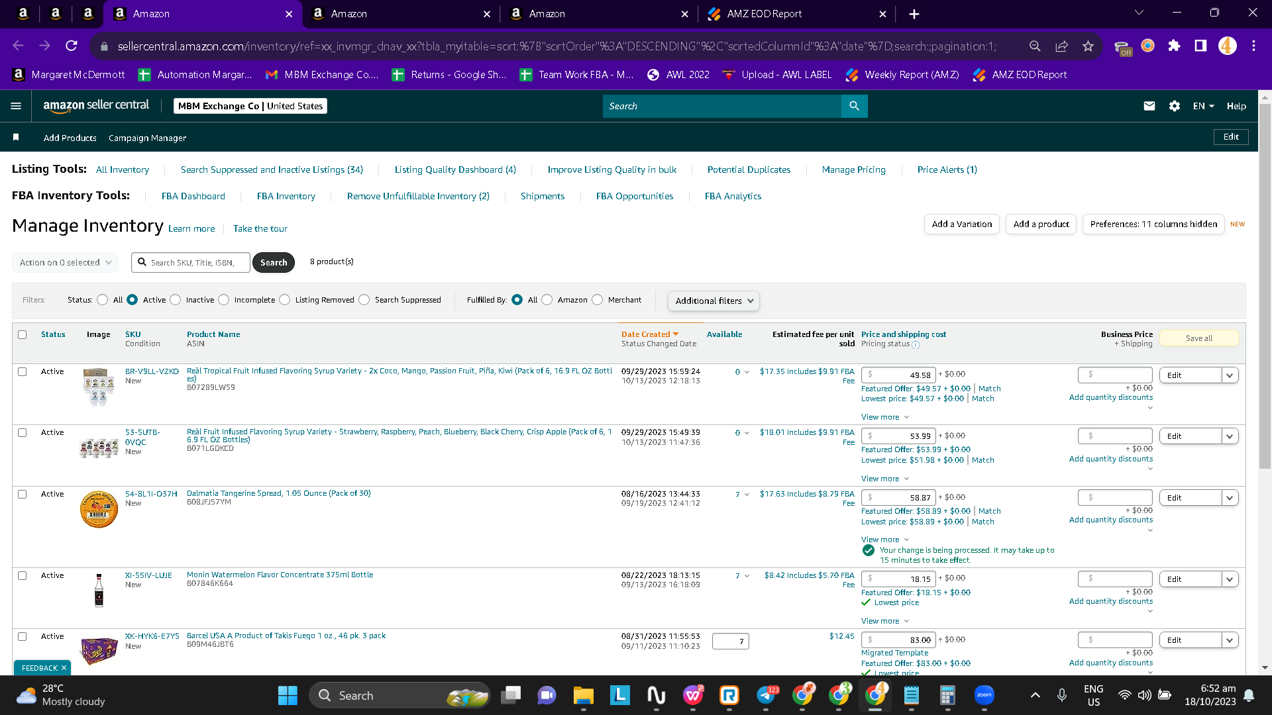Open the Action on 0 selected dropdown
This screenshot has height=715, width=1272.
point(65,263)
